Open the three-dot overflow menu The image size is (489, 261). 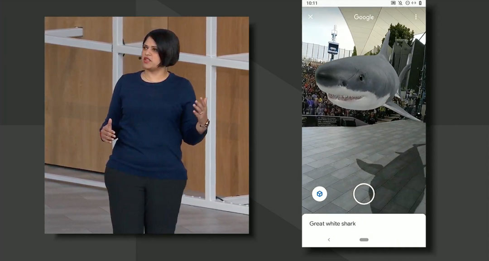(416, 17)
